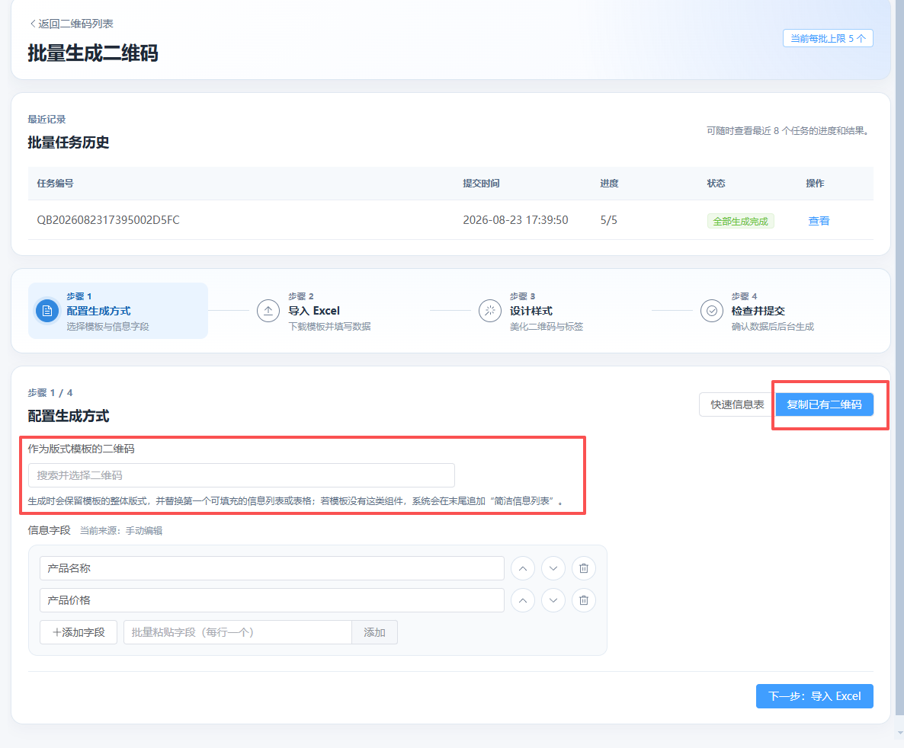Click task number QB2026082317395002D5FC
This screenshot has width=904, height=748.
(x=108, y=220)
